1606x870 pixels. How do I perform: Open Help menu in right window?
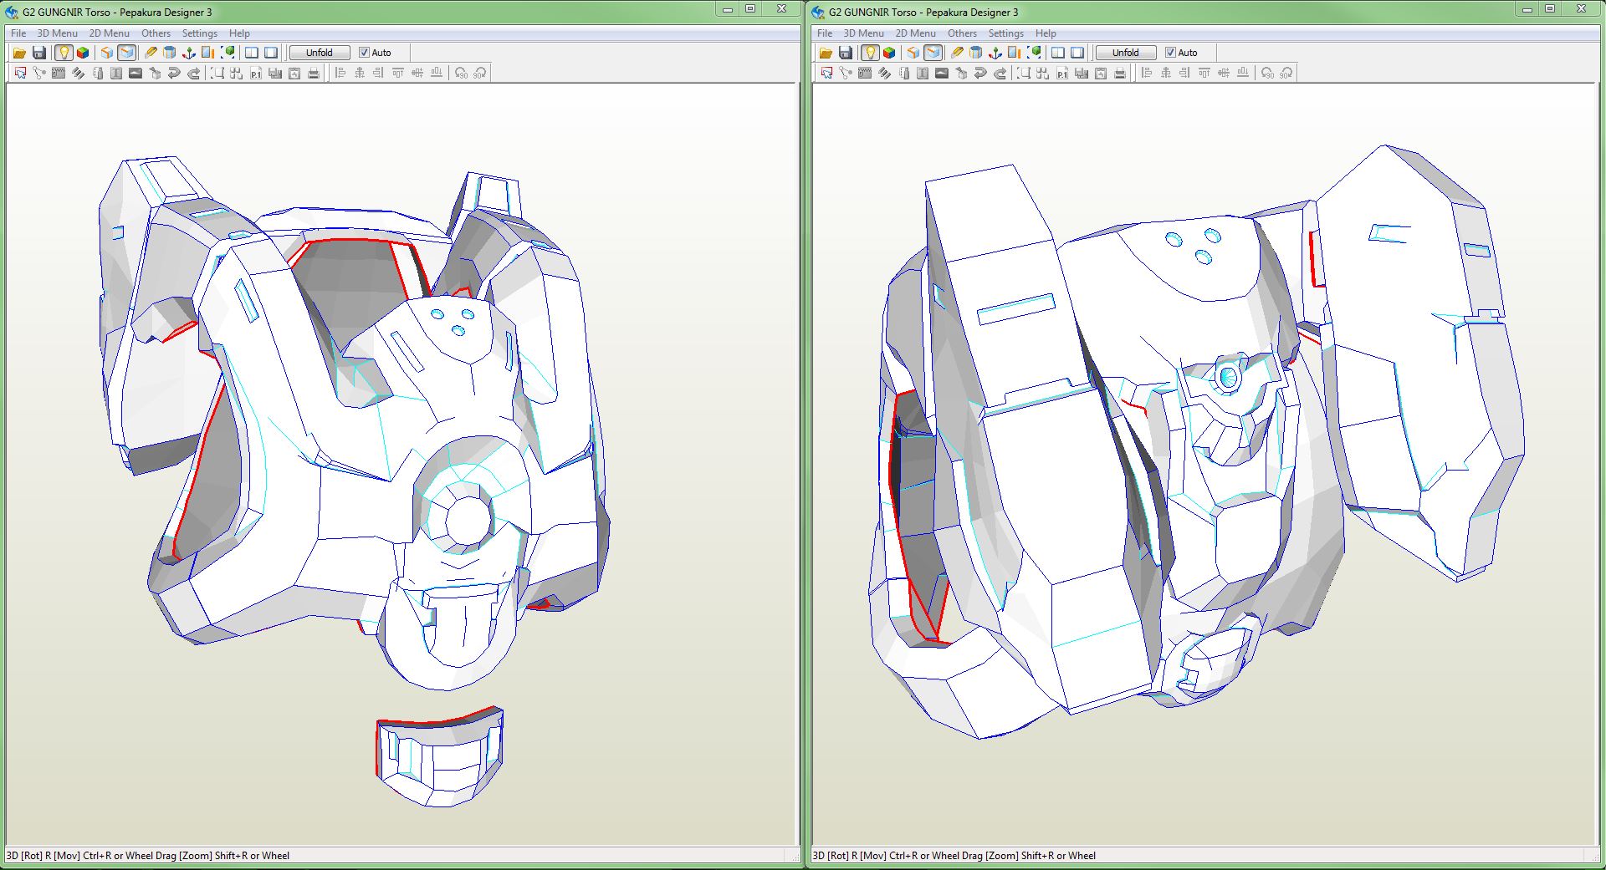pos(1046,33)
